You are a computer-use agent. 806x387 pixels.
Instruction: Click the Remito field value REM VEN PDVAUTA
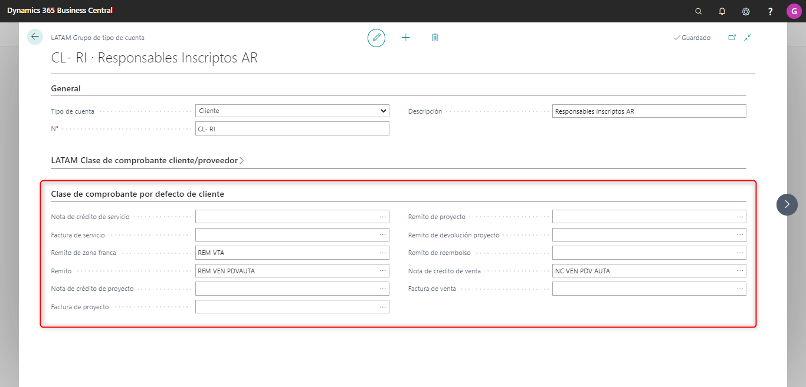point(227,271)
